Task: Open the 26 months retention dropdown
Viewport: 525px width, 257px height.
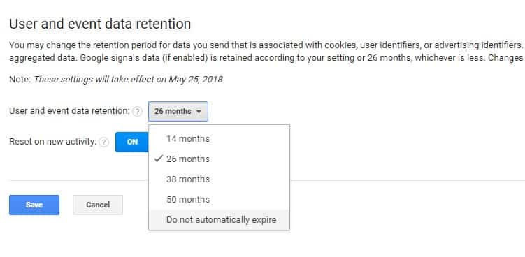Action: click(x=178, y=112)
